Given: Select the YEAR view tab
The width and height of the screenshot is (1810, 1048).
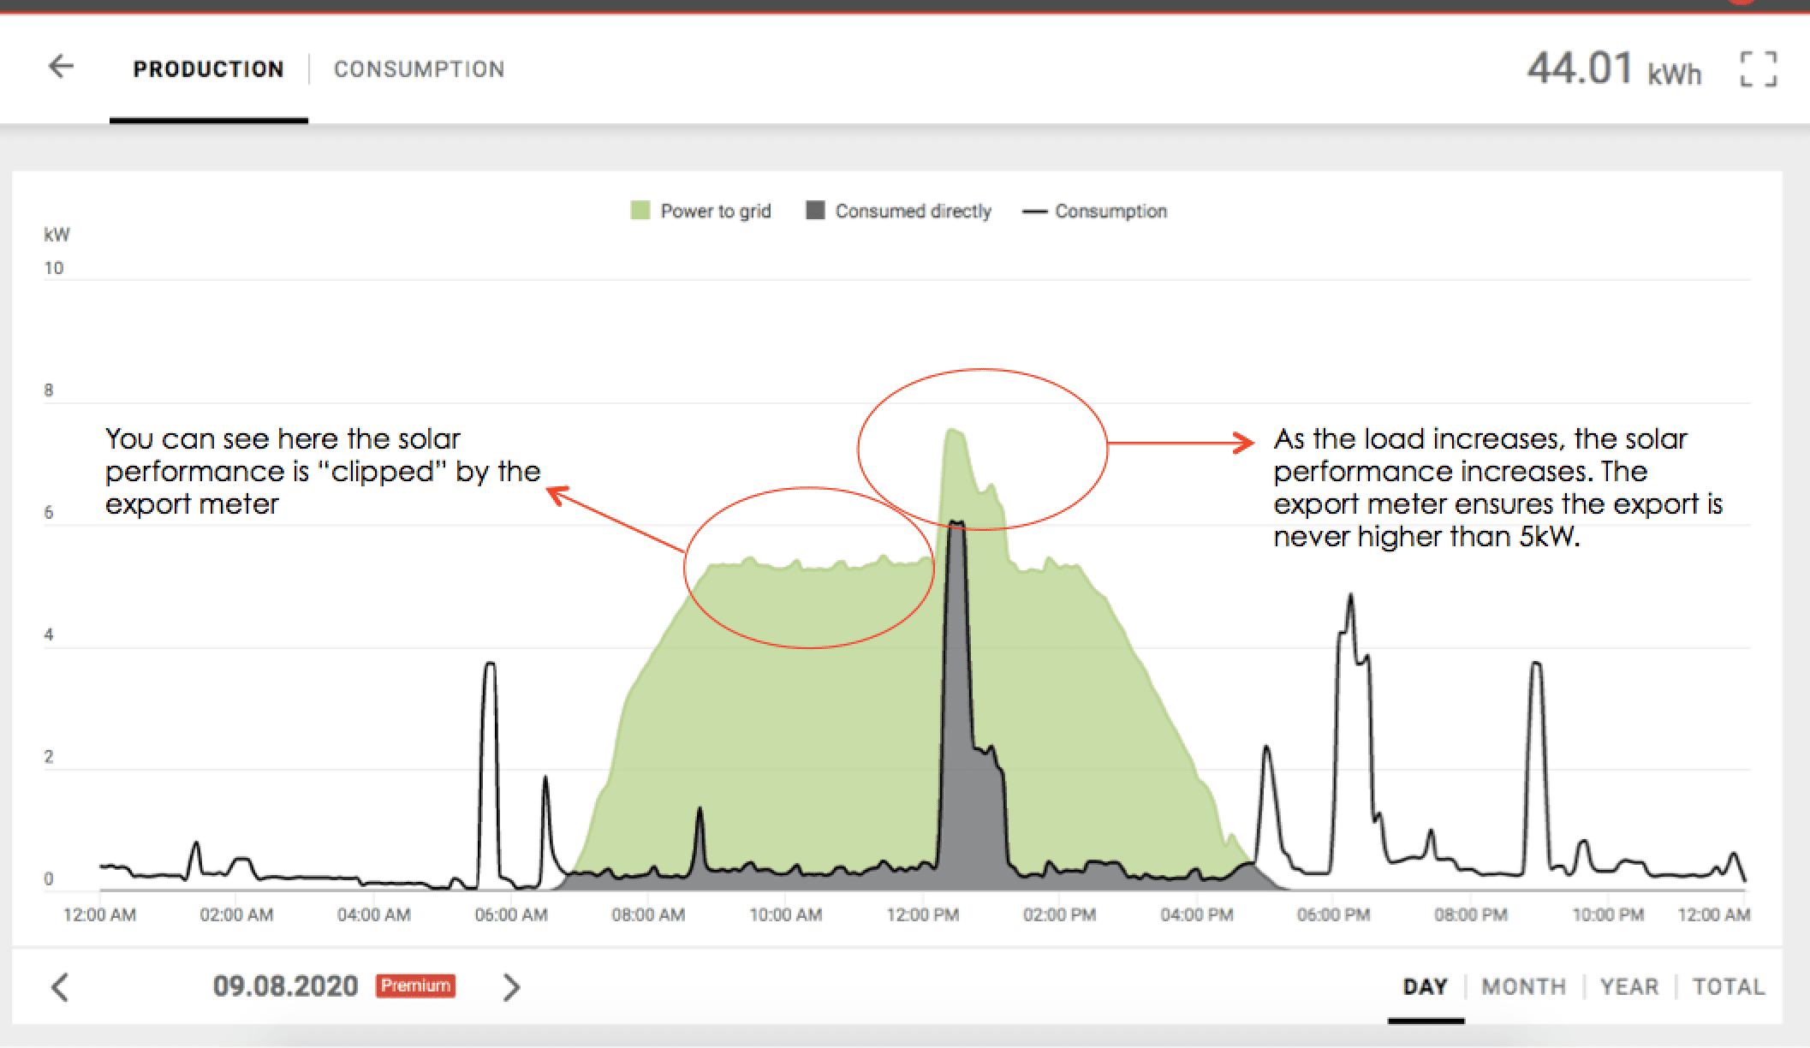Looking at the screenshot, I should click(x=1629, y=987).
